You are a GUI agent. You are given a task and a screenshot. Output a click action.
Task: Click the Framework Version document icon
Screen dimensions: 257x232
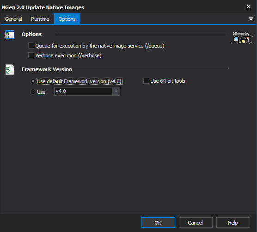pos(10,70)
